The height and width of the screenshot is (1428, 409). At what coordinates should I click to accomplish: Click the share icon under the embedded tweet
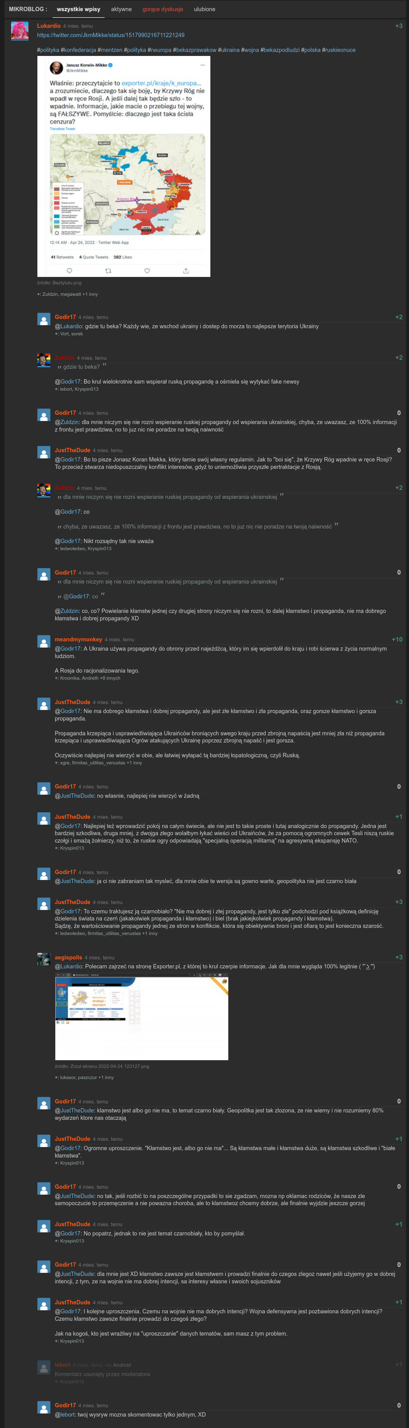pyautogui.click(x=186, y=270)
